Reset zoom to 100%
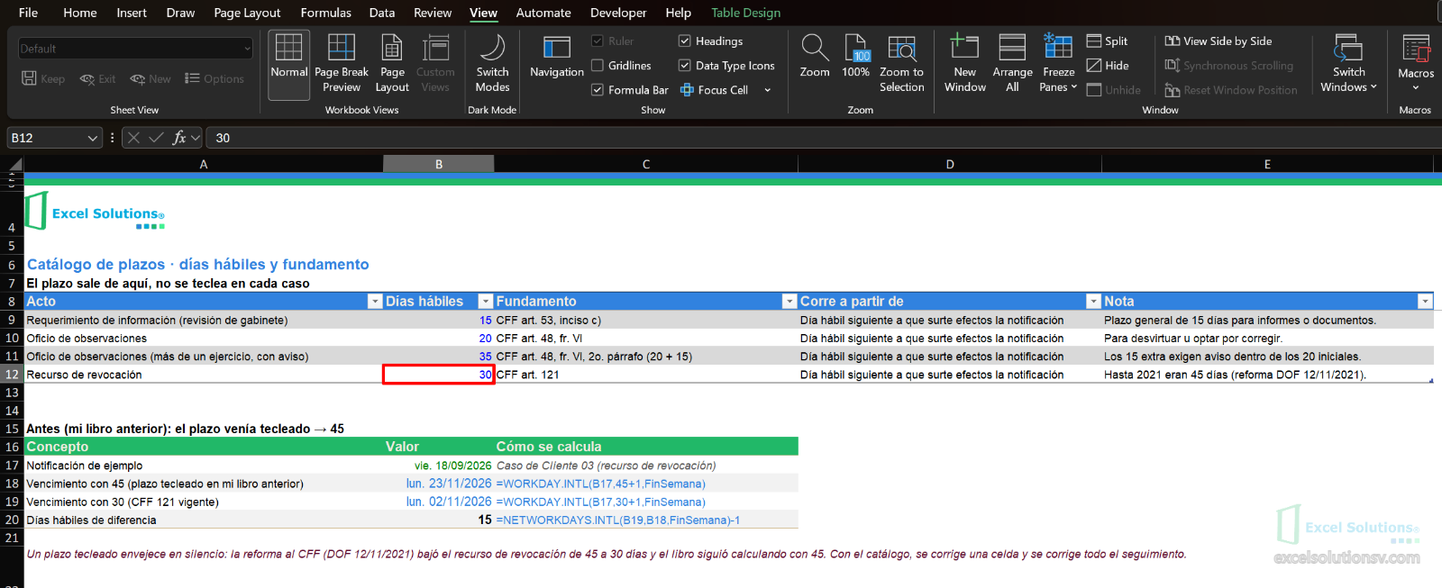Screen dimensions: 1442x588 coord(855,57)
